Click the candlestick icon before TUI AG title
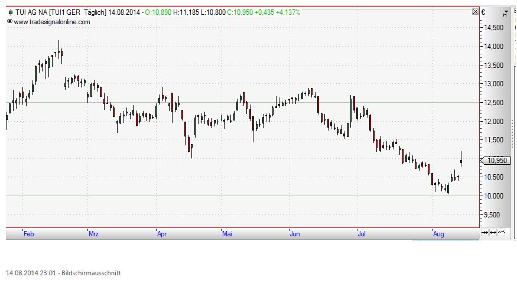This screenshot has height=293, width=517. (x=11, y=12)
